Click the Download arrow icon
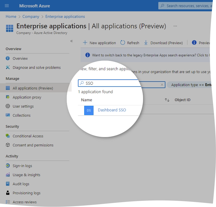 click(146, 43)
